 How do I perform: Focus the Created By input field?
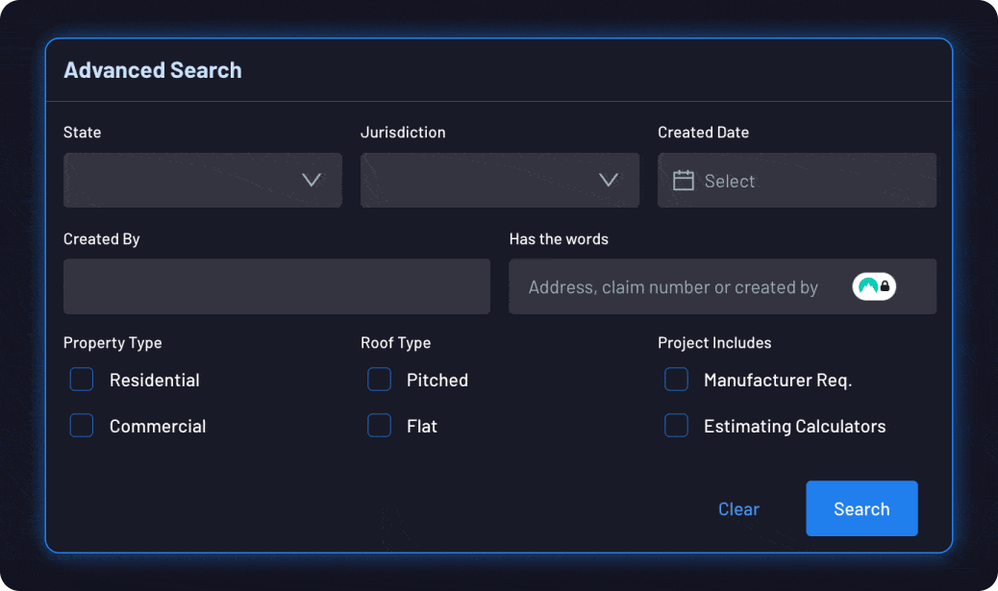(x=277, y=286)
